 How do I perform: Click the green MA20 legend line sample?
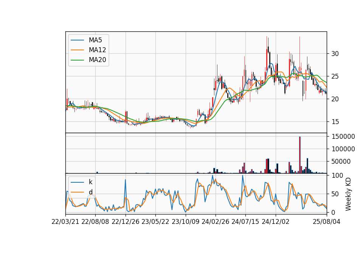pyautogui.click(x=77, y=60)
